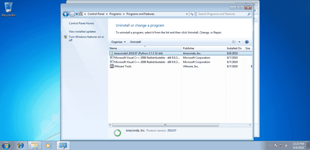The width and height of the screenshot is (310, 150).
Task: Open View installed updates link
Action: tap(82, 31)
